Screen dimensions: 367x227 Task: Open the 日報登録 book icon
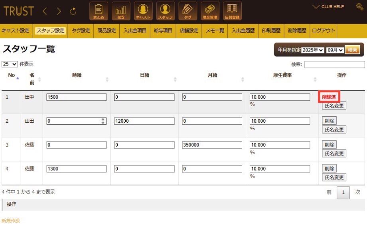click(232, 11)
